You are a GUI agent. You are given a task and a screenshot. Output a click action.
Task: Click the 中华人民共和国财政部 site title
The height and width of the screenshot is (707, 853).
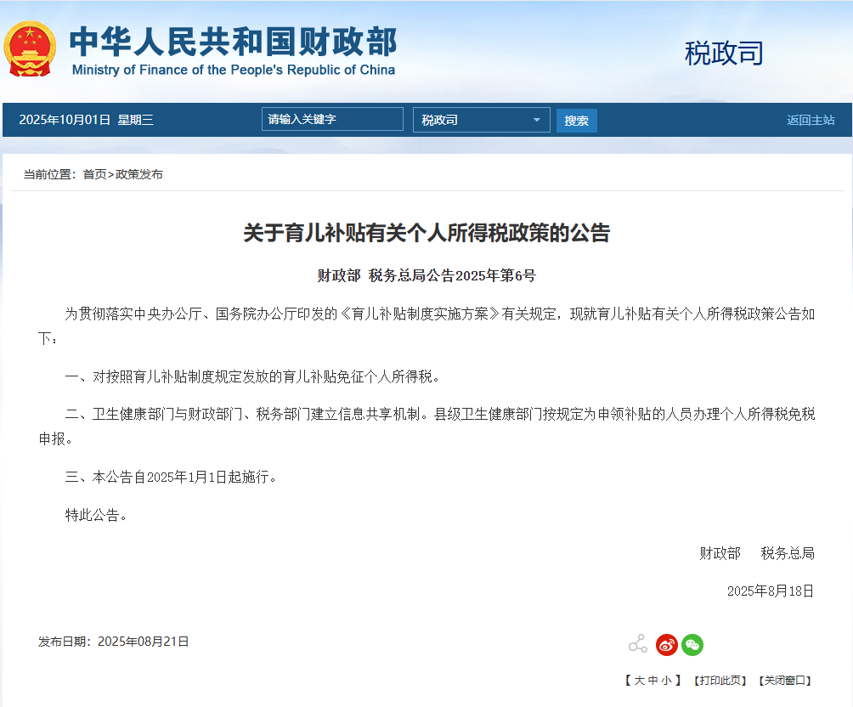(233, 42)
